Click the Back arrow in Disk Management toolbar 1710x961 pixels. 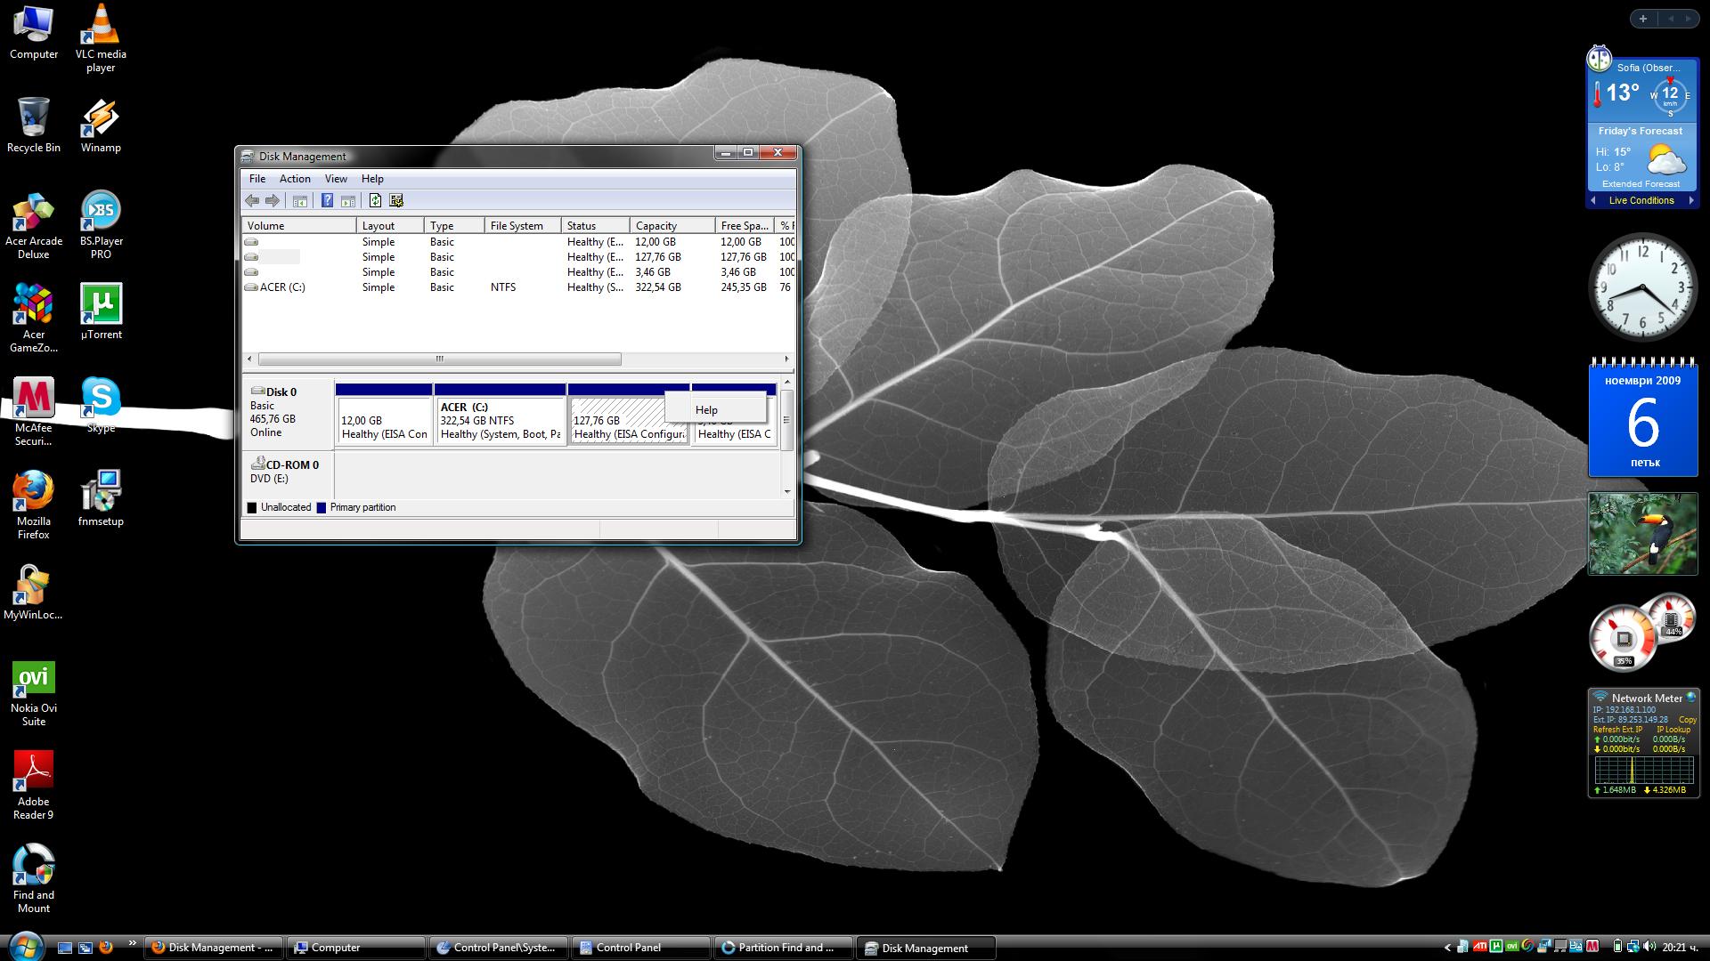pyautogui.click(x=252, y=201)
